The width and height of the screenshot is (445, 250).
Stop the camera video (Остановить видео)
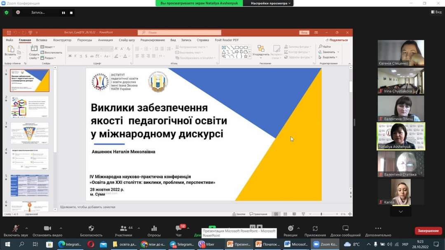47,229
